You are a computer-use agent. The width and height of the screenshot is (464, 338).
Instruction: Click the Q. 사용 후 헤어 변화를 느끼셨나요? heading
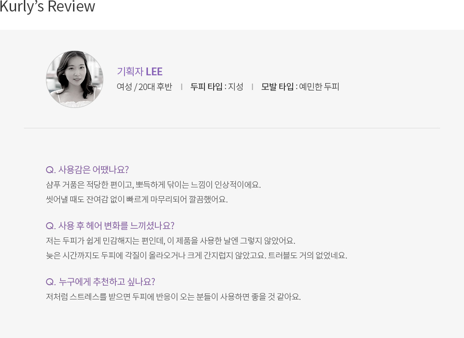pyautogui.click(x=110, y=226)
